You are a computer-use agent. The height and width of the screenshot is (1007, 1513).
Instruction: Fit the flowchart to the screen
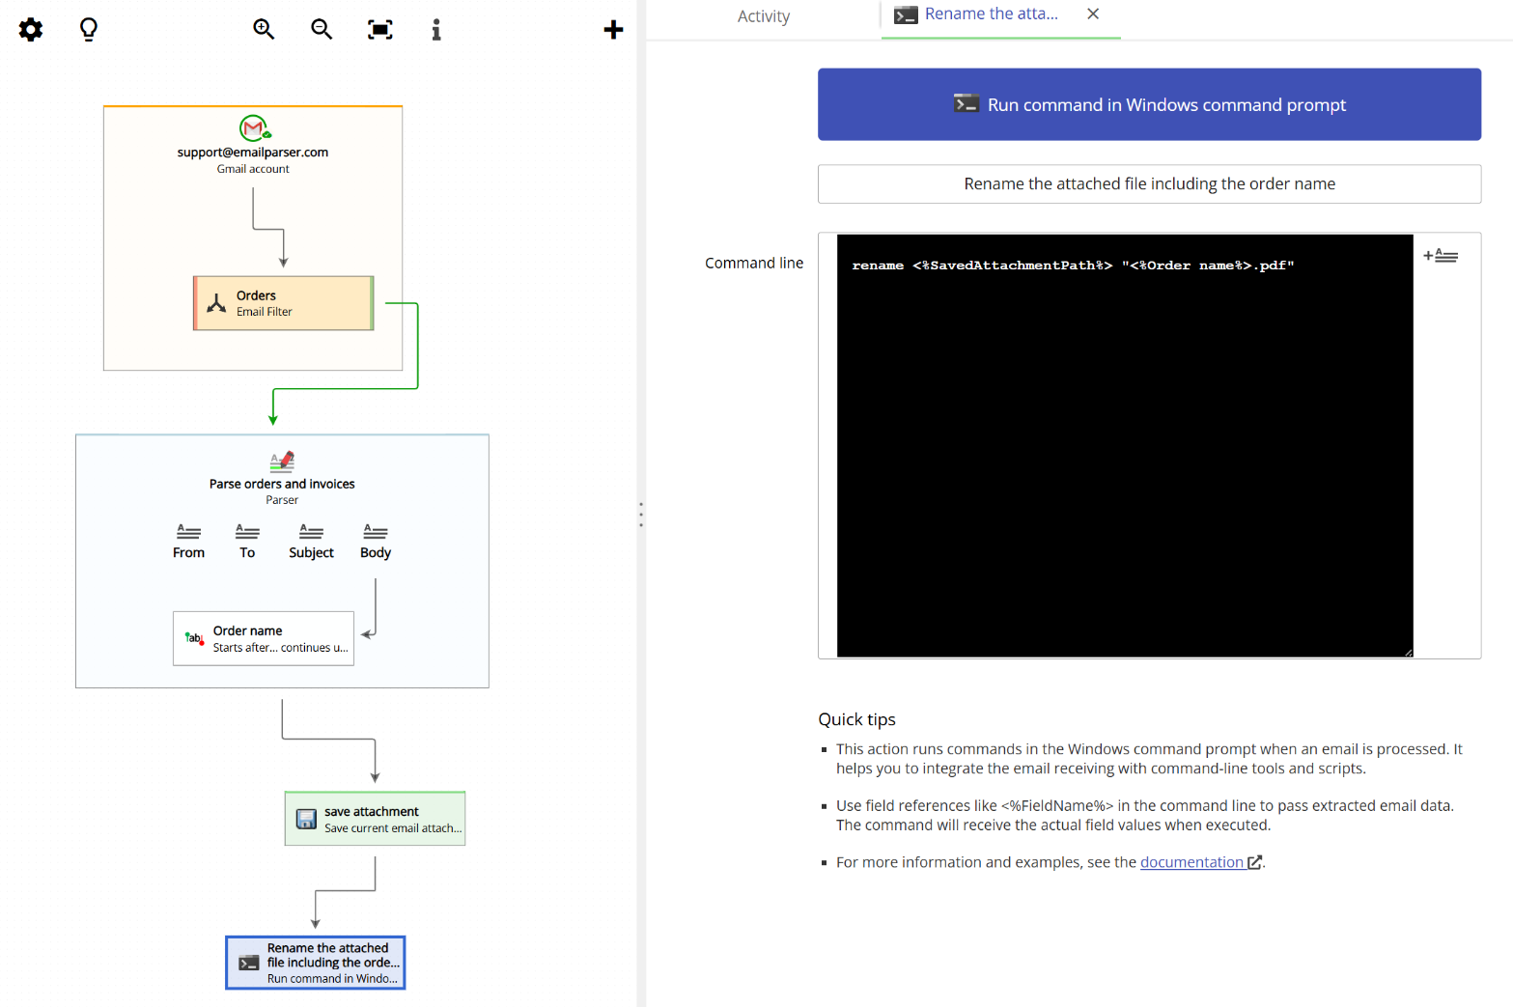[379, 29]
